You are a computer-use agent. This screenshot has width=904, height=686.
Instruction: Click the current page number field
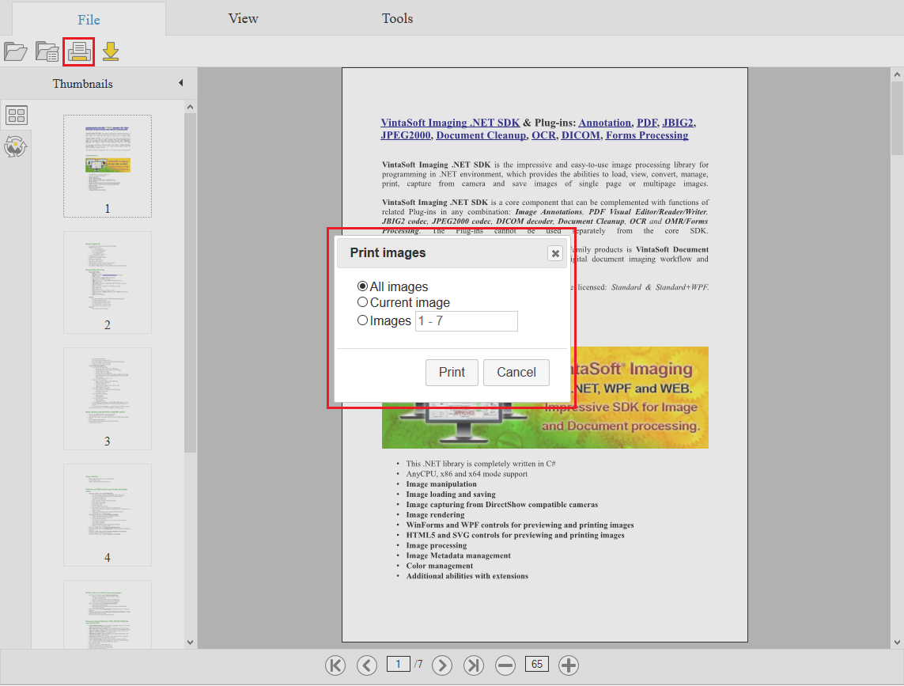tap(398, 664)
